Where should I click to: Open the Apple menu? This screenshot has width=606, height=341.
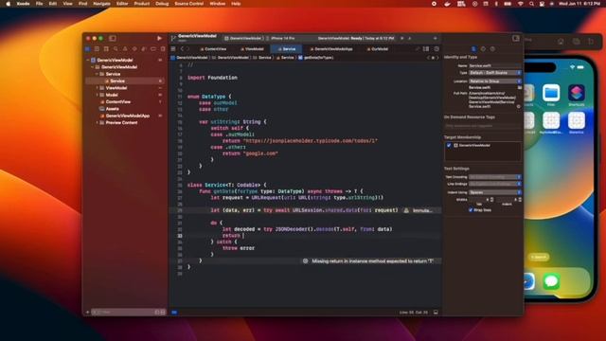8,4
